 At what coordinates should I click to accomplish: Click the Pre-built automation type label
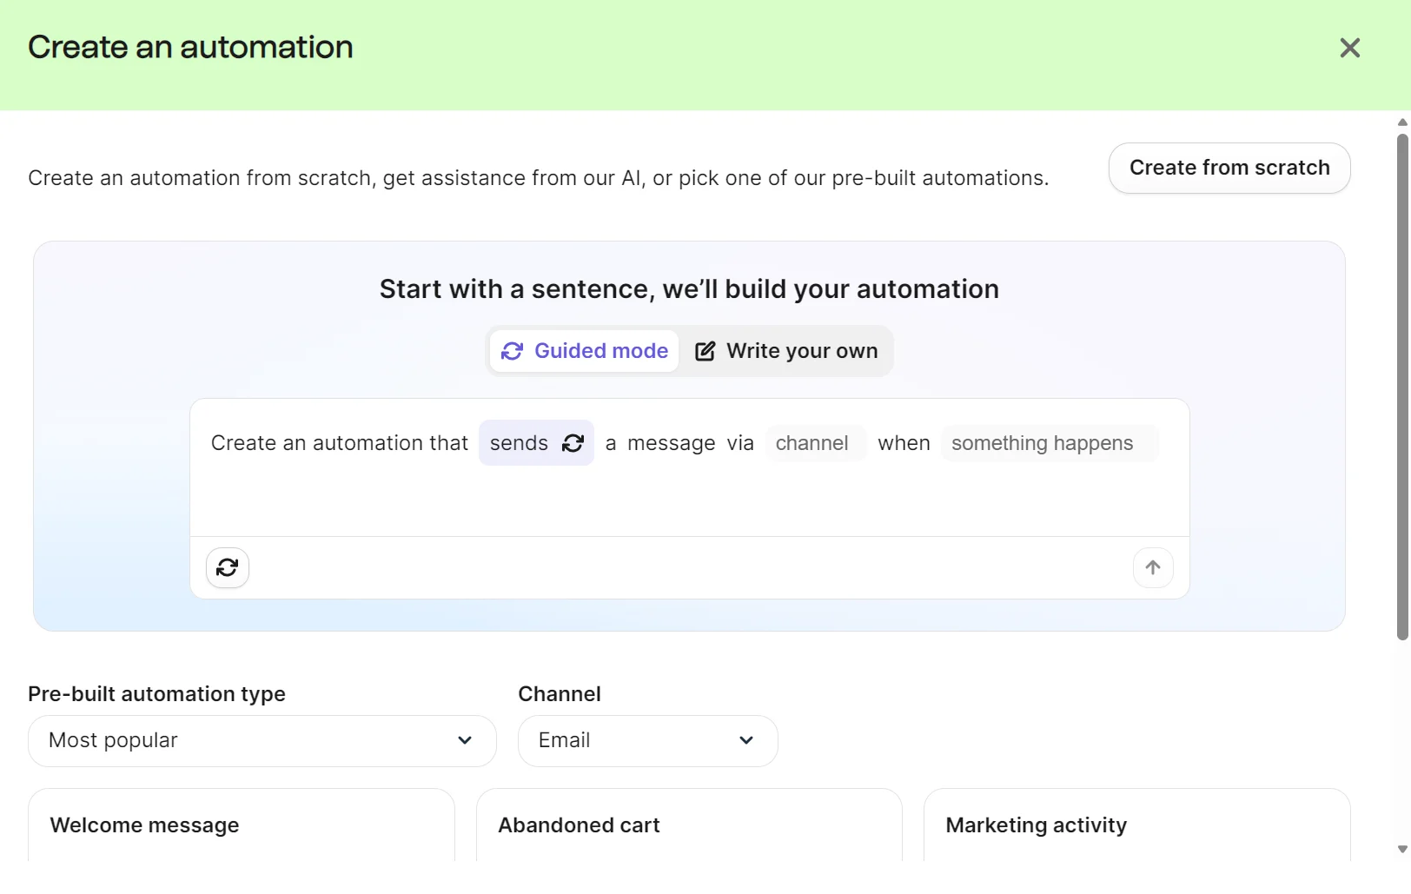pyautogui.click(x=156, y=694)
